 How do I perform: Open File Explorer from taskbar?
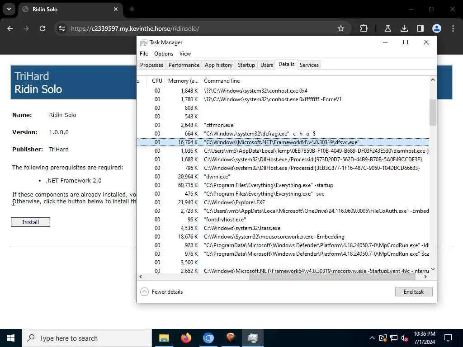pos(164,338)
